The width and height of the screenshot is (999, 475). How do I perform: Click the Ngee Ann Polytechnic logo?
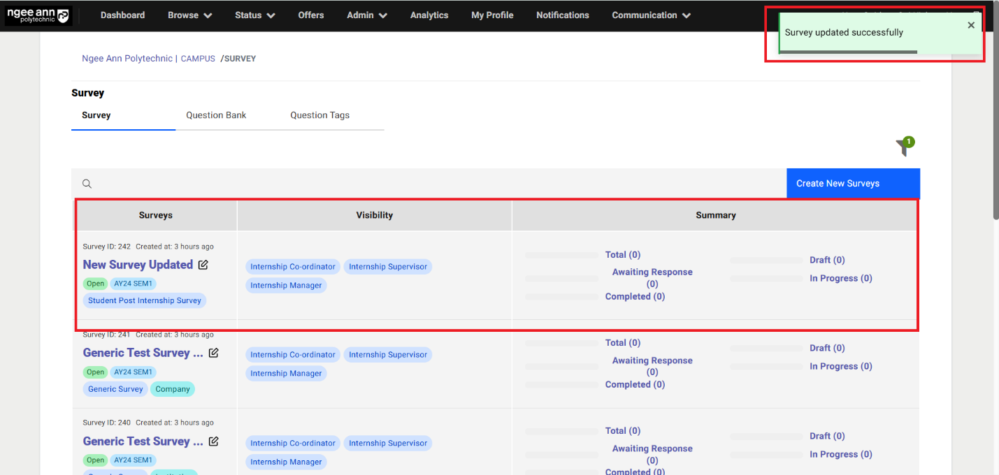point(38,15)
